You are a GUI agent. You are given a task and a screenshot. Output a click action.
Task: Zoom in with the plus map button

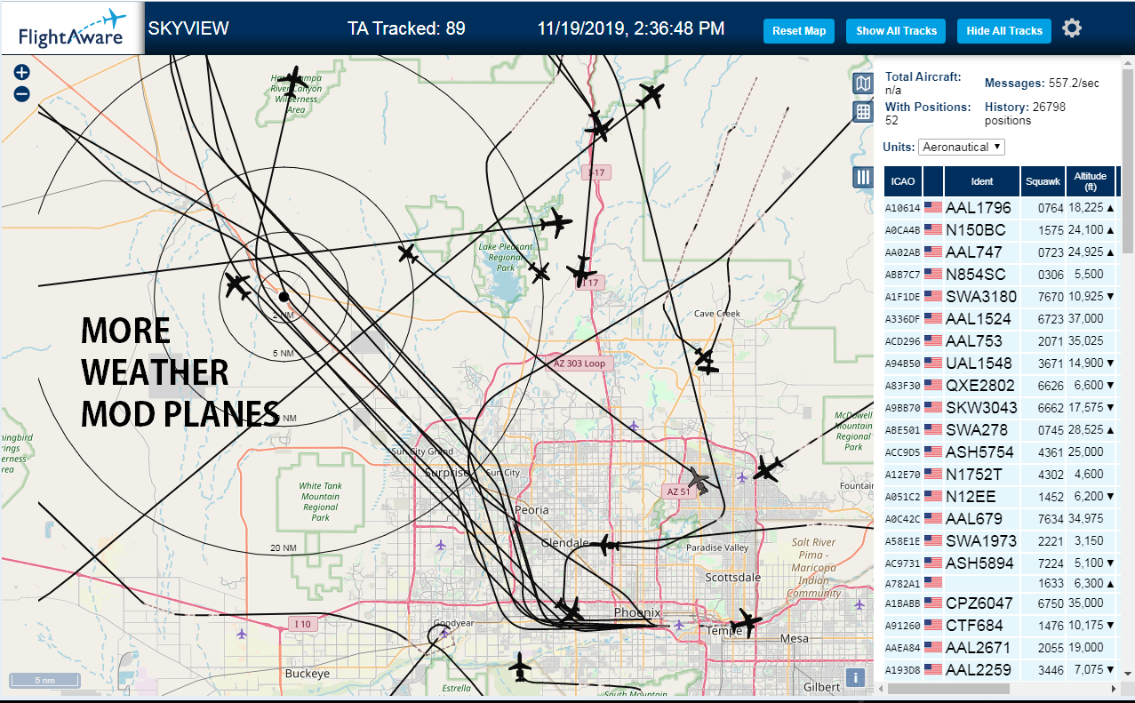tap(22, 73)
